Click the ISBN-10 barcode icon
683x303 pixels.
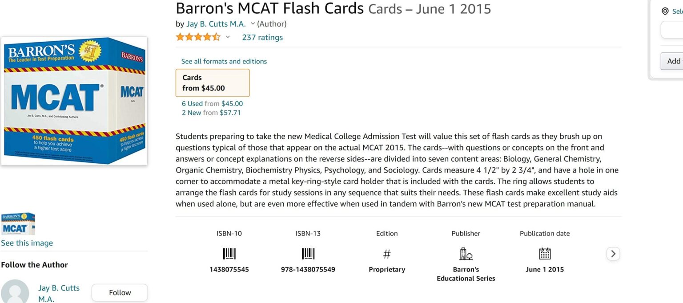(x=229, y=254)
